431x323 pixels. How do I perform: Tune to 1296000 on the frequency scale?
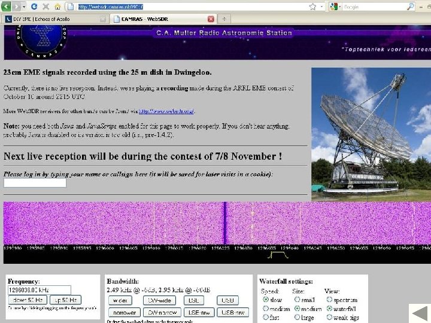(x=105, y=248)
